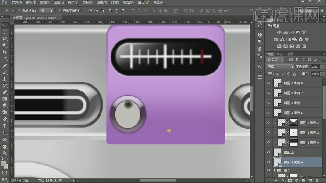Image resolution: width=326 pixels, height=183 pixels.
Task: Open the 类型 layer filter dropdown
Action: coord(275,60)
